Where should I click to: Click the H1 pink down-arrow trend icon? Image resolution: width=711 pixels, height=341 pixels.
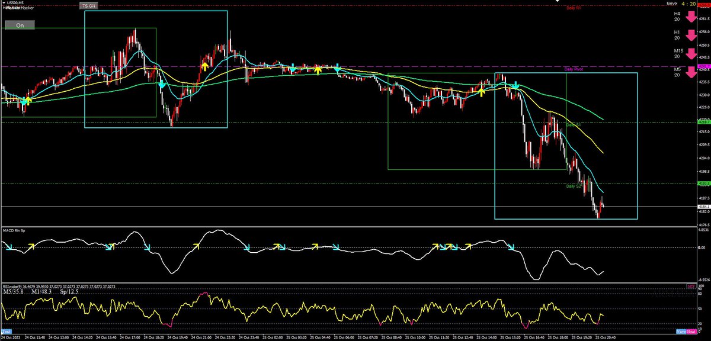coord(692,35)
